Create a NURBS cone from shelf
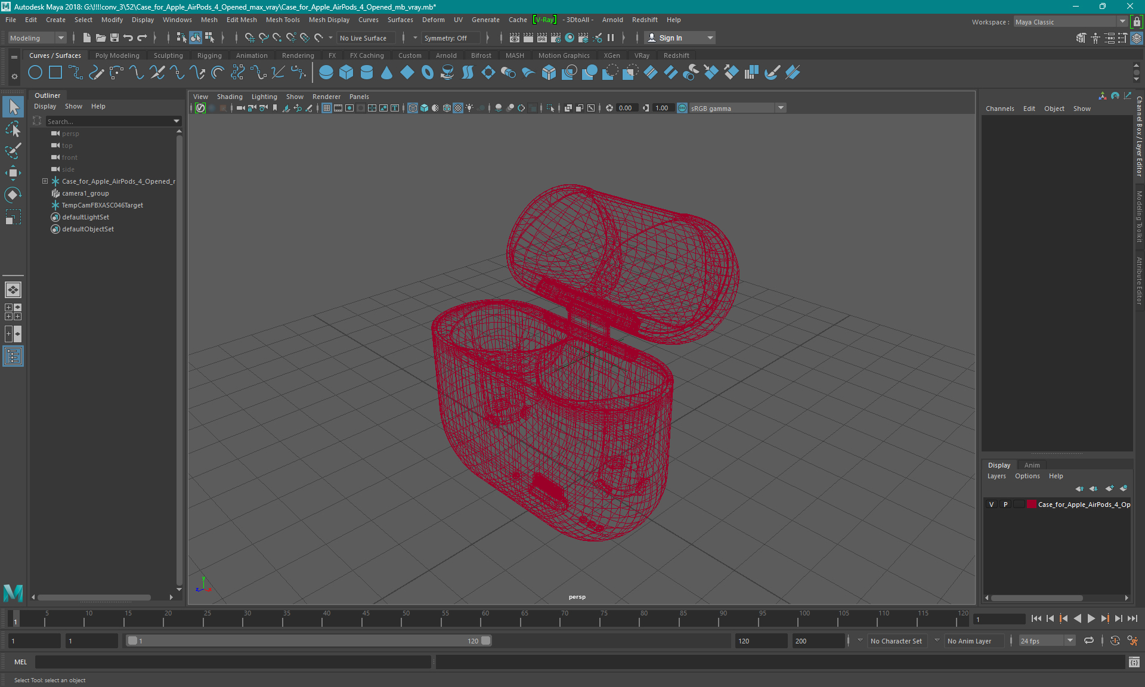Image resolution: width=1145 pixels, height=687 pixels. pyautogui.click(x=387, y=73)
